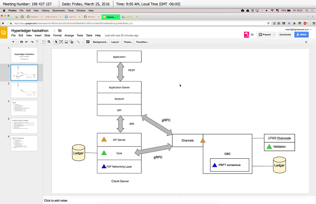Click Last edit was 20 minutes ago link
The image size is (316, 204).
click(x=122, y=35)
